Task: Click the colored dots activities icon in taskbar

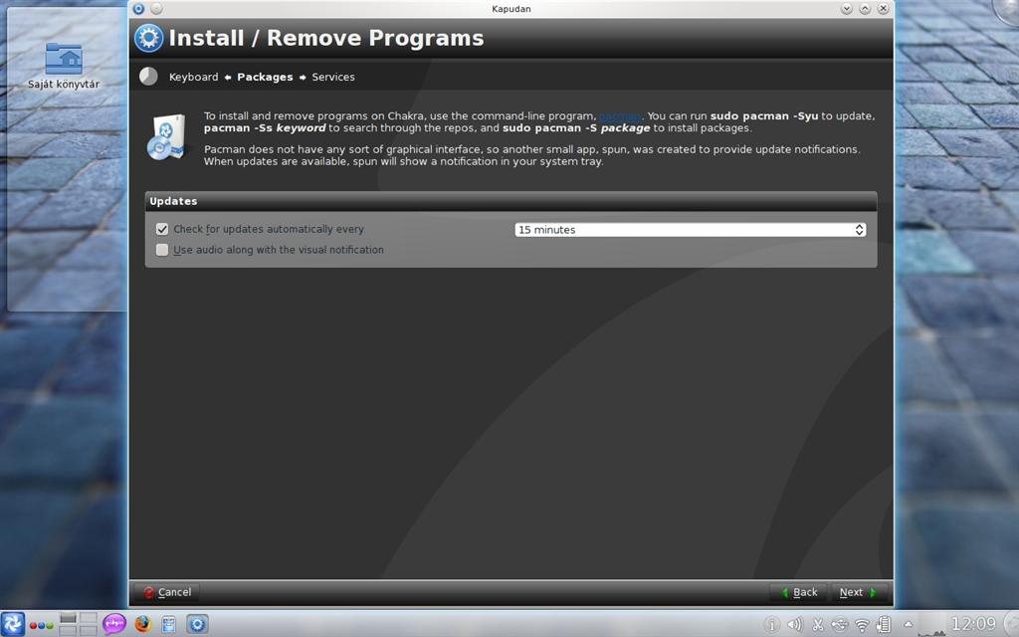Action: [x=41, y=625]
